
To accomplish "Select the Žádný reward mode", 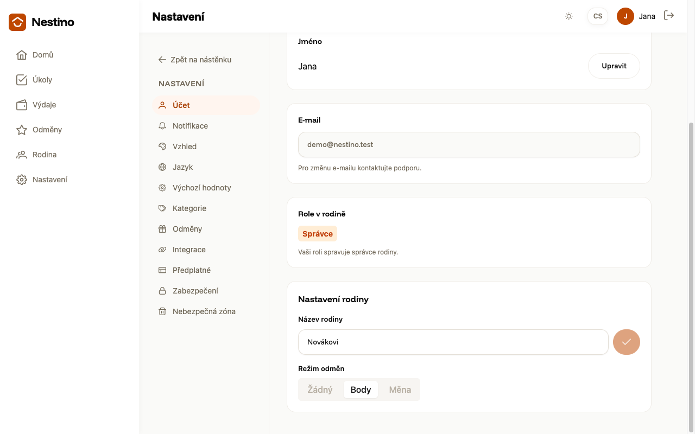I will 320,390.
